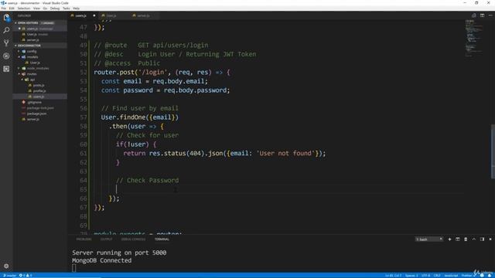Open package-lock.json in explorer
The height and width of the screenshot is (278, 495).
pos(40,108)
